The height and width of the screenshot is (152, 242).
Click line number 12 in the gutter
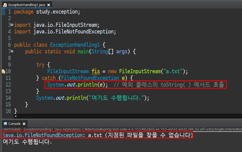pos(8,85)
